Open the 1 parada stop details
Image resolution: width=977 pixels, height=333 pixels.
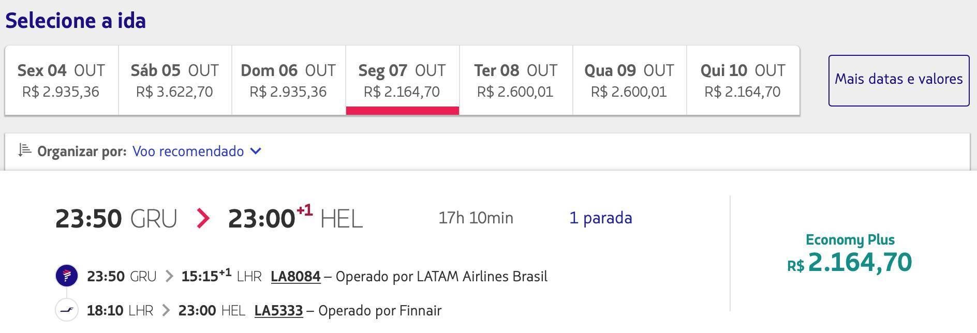pos(601,218)
